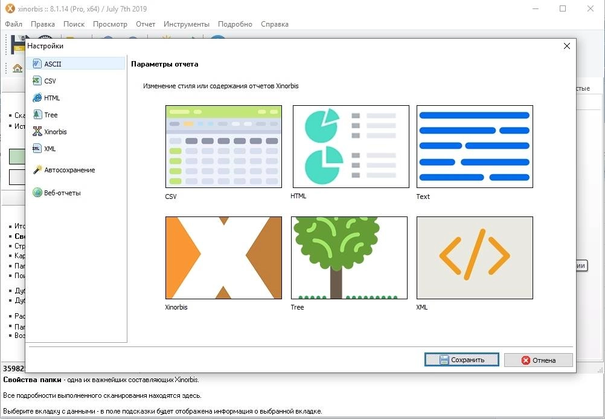
Task: Open the Правка menu
Action: (43, 24)
